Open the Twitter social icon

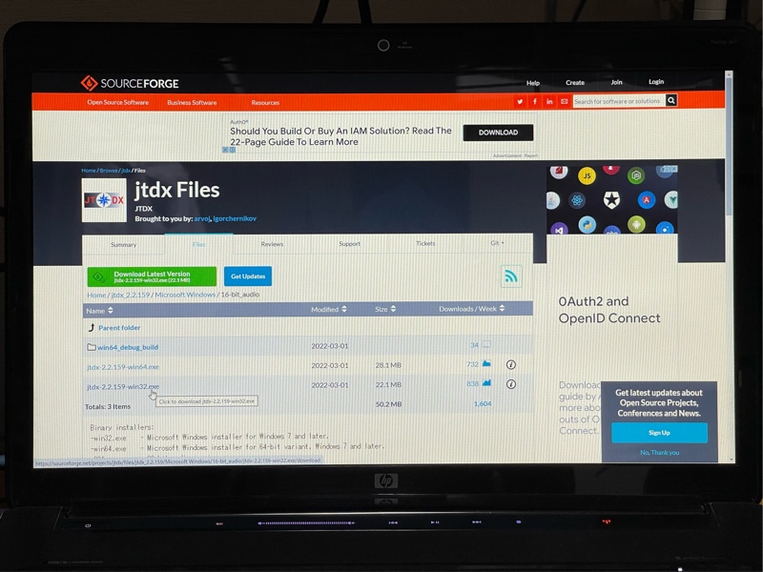point(520,101)
